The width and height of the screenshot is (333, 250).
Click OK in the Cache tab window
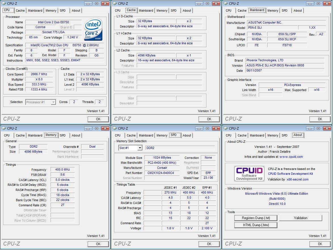click(x=209, y=119)
